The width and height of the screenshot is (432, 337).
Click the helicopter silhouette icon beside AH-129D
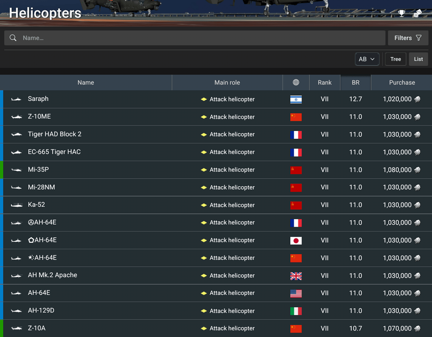click(x=16, y=311)
